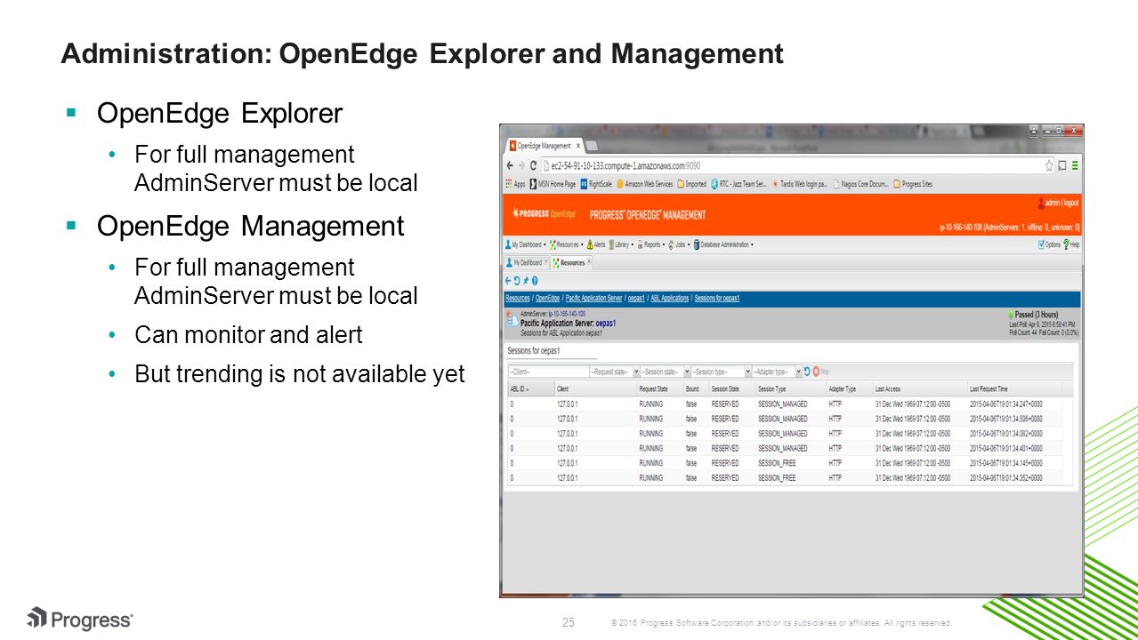The height and width of the screenshot is (640, 1138).
Task: Go to Resources breadcrumb link
Action: click(x=517, y=298)
